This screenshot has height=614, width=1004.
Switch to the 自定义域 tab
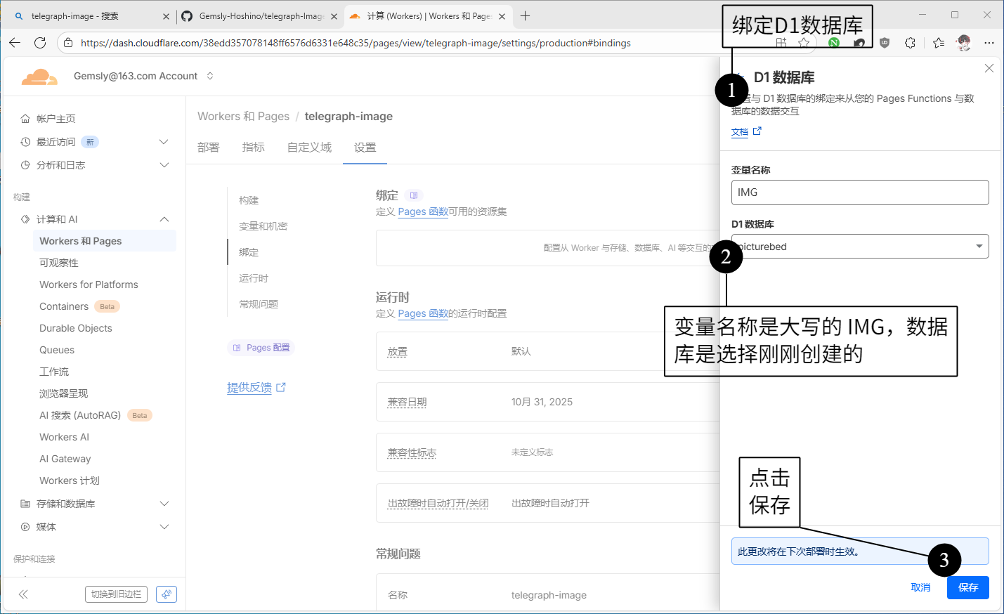(x=309, y=148)
